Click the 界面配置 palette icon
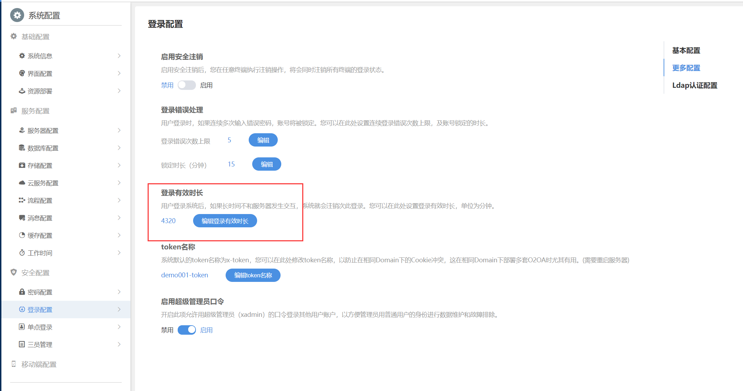 [x=22, y=73]
